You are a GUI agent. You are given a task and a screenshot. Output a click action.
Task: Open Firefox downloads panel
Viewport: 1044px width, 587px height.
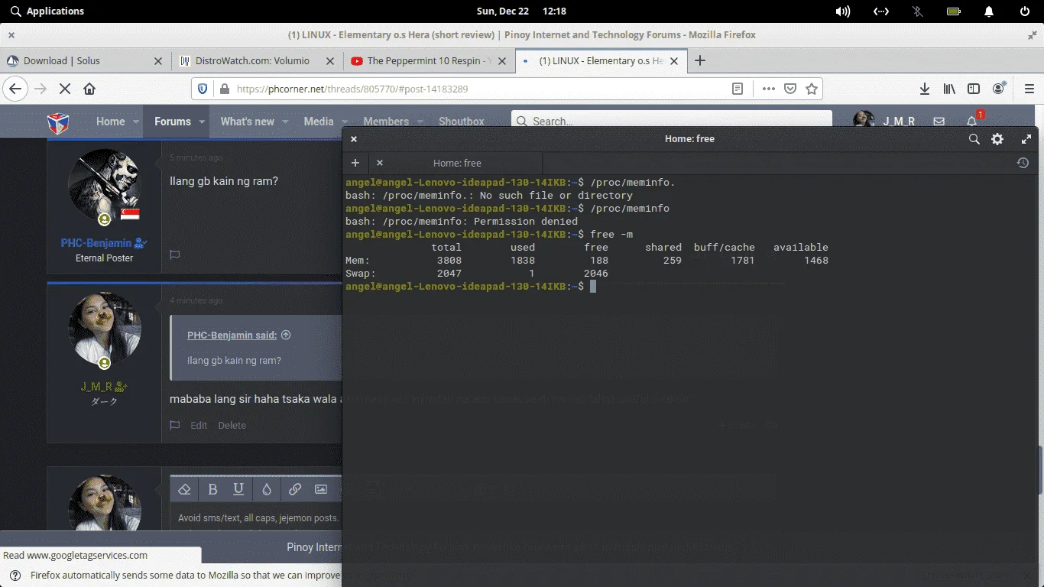(x=924, y=89)
